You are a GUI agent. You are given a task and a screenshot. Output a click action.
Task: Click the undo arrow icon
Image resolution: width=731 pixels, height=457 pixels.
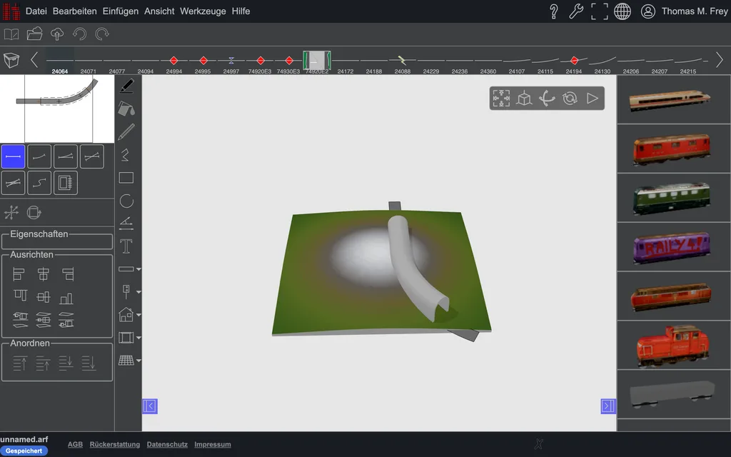80,34
